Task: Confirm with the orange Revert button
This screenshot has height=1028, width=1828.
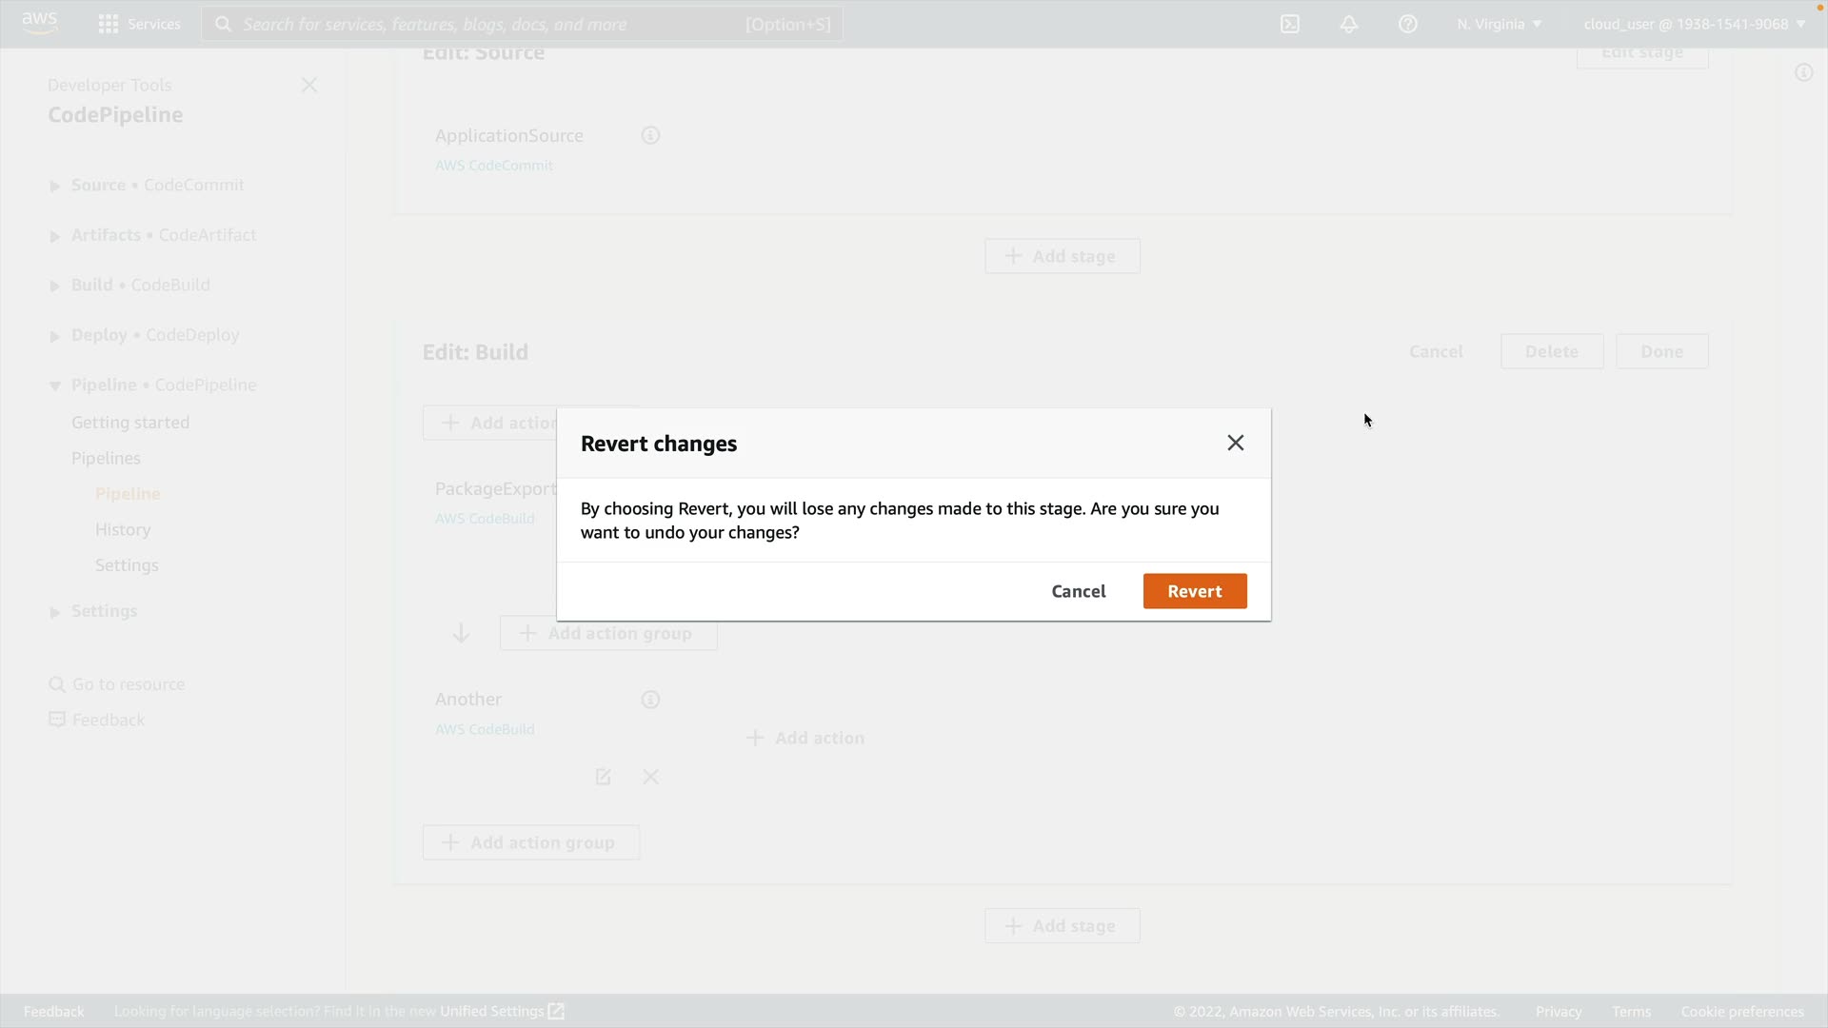Action: click(x=1194, y=591)
